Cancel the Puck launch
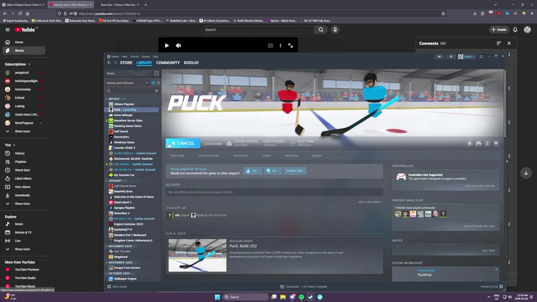 182,143
